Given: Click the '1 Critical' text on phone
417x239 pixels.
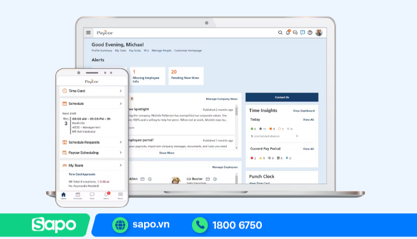Looking at the screenshot, I should (x=103, y=181).
